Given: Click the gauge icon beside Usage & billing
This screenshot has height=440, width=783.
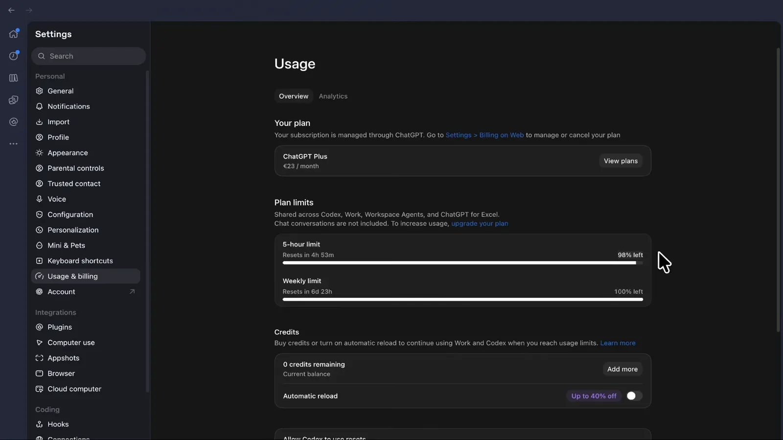Looking at the screenshot, I should (40, 276).
